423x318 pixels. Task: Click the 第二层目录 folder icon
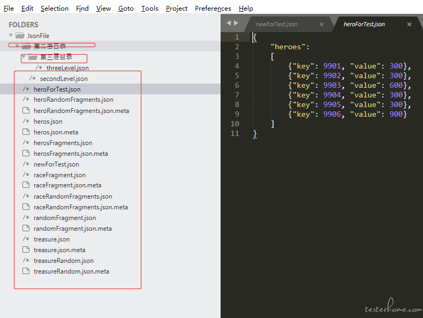click(x=26, y=46)
